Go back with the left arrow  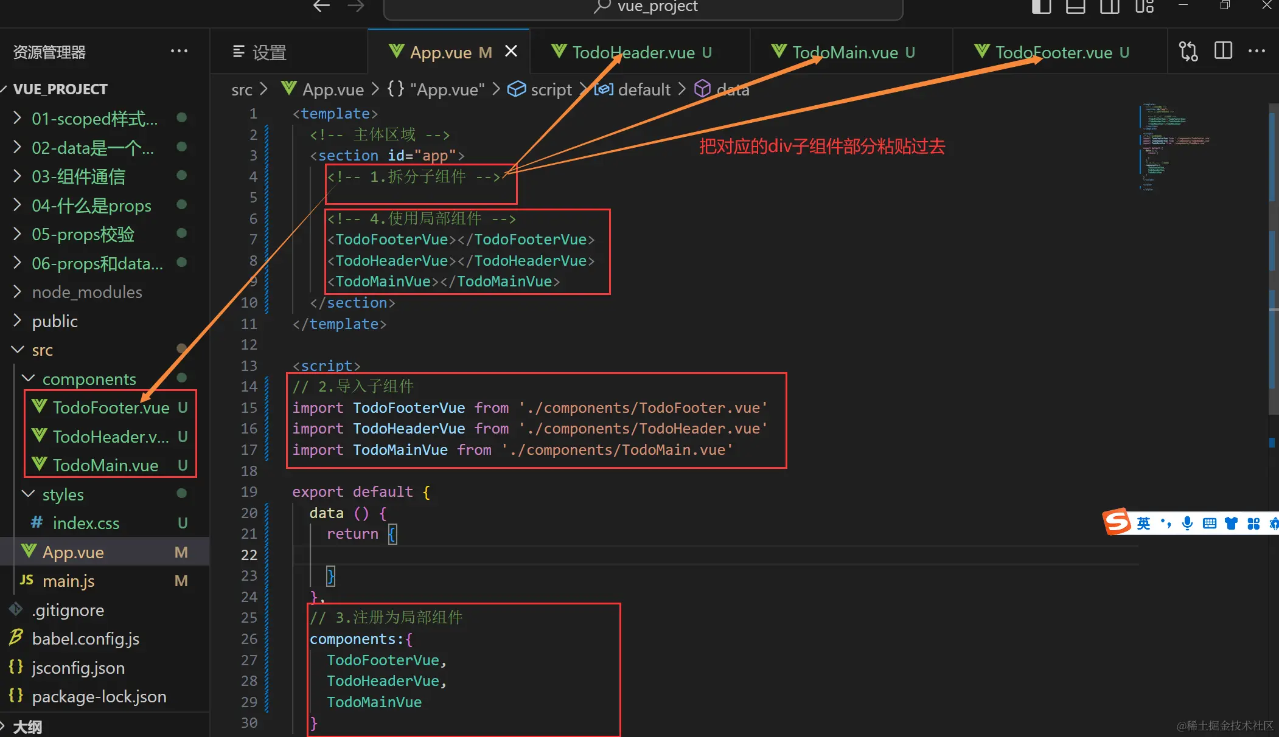321,7
